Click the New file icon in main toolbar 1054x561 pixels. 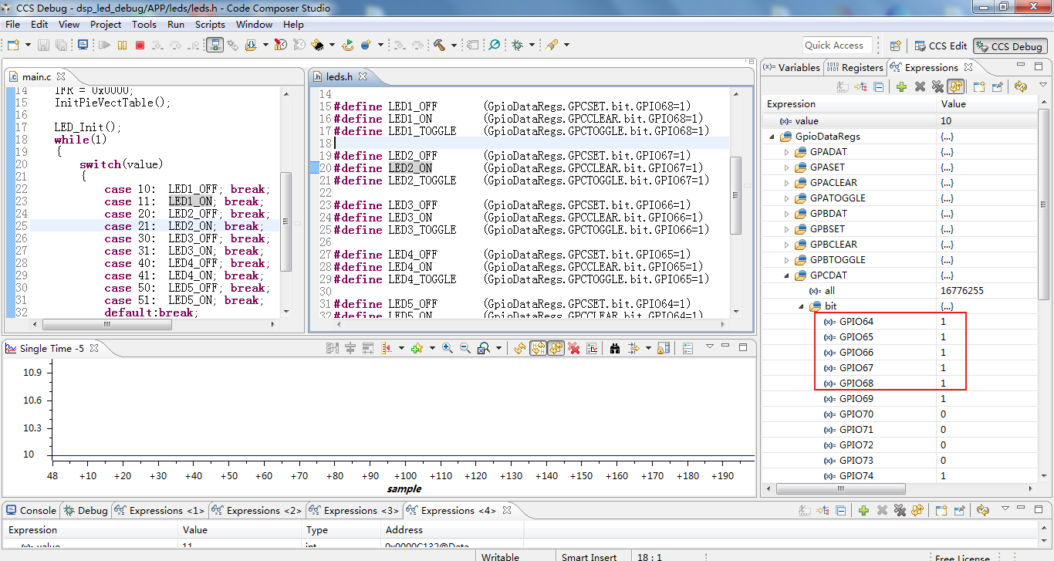coord(13,46)
